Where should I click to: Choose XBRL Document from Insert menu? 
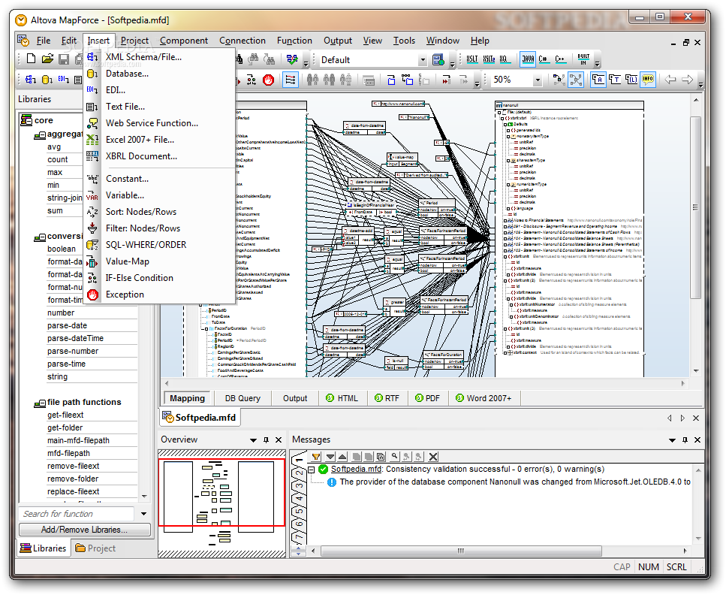[160, 156]
